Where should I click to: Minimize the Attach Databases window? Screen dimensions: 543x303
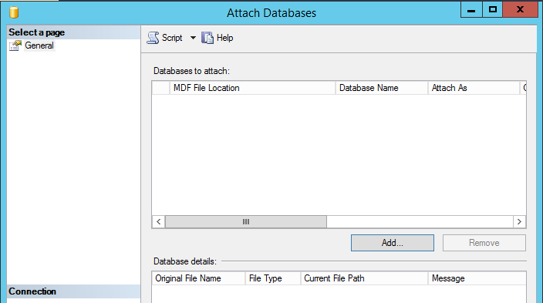[x=471, y=10]
